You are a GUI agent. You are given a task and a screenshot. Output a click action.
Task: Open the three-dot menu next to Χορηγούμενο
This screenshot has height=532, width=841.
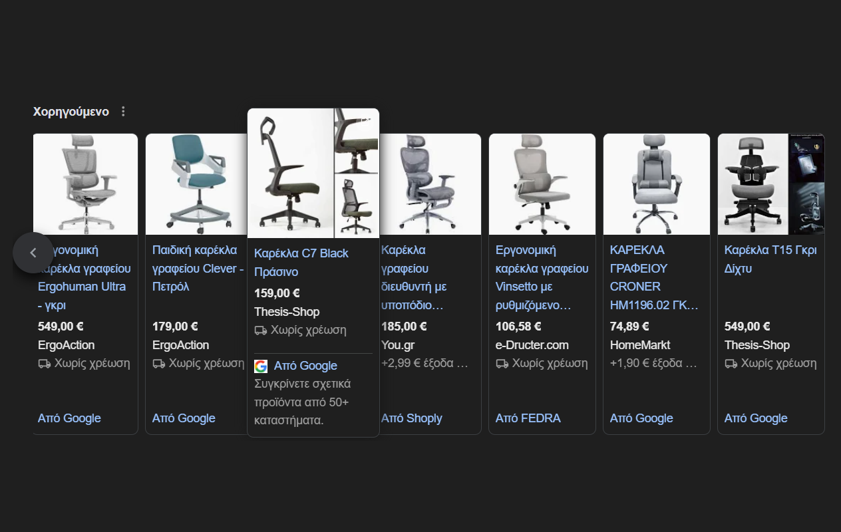[x=123, y=112]
